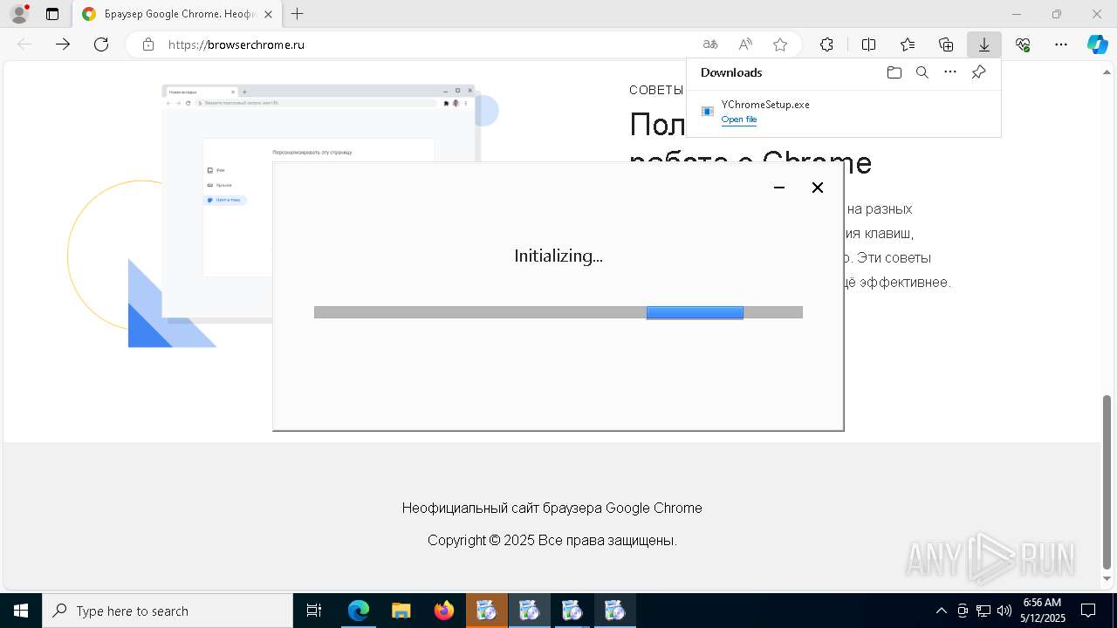Start Read aloud from address bar
This screenshot has height=628, width=1117.
point(745,44)
